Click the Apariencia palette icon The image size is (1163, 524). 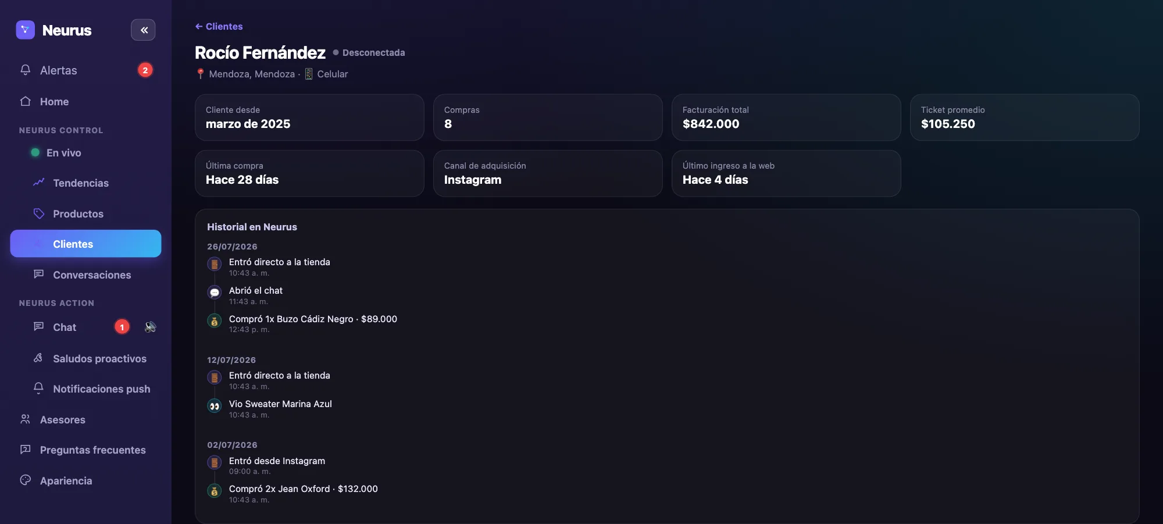click(25, 480)
